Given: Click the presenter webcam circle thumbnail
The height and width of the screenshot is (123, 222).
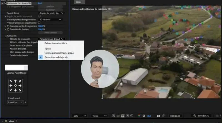Looking at the screenshot, I should coord(100,69).
